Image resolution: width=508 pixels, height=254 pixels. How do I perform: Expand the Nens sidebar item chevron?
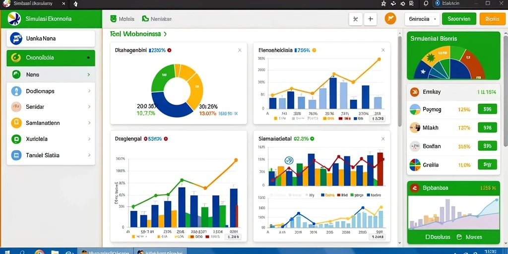click(89, 74)
